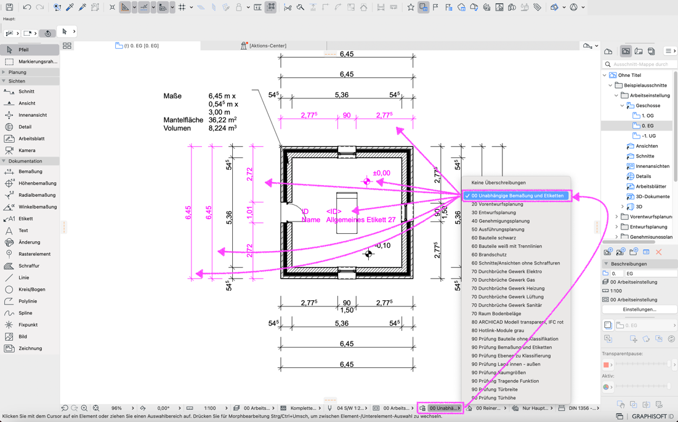Viewport: 678px width, 422px height.
Task: Click the scissors trim tool icon
Action: point(288,7)
